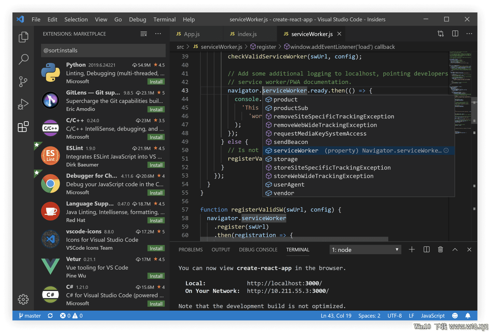Open the View menu
This screenshot has width=490, height=333.
coord(101,19)
